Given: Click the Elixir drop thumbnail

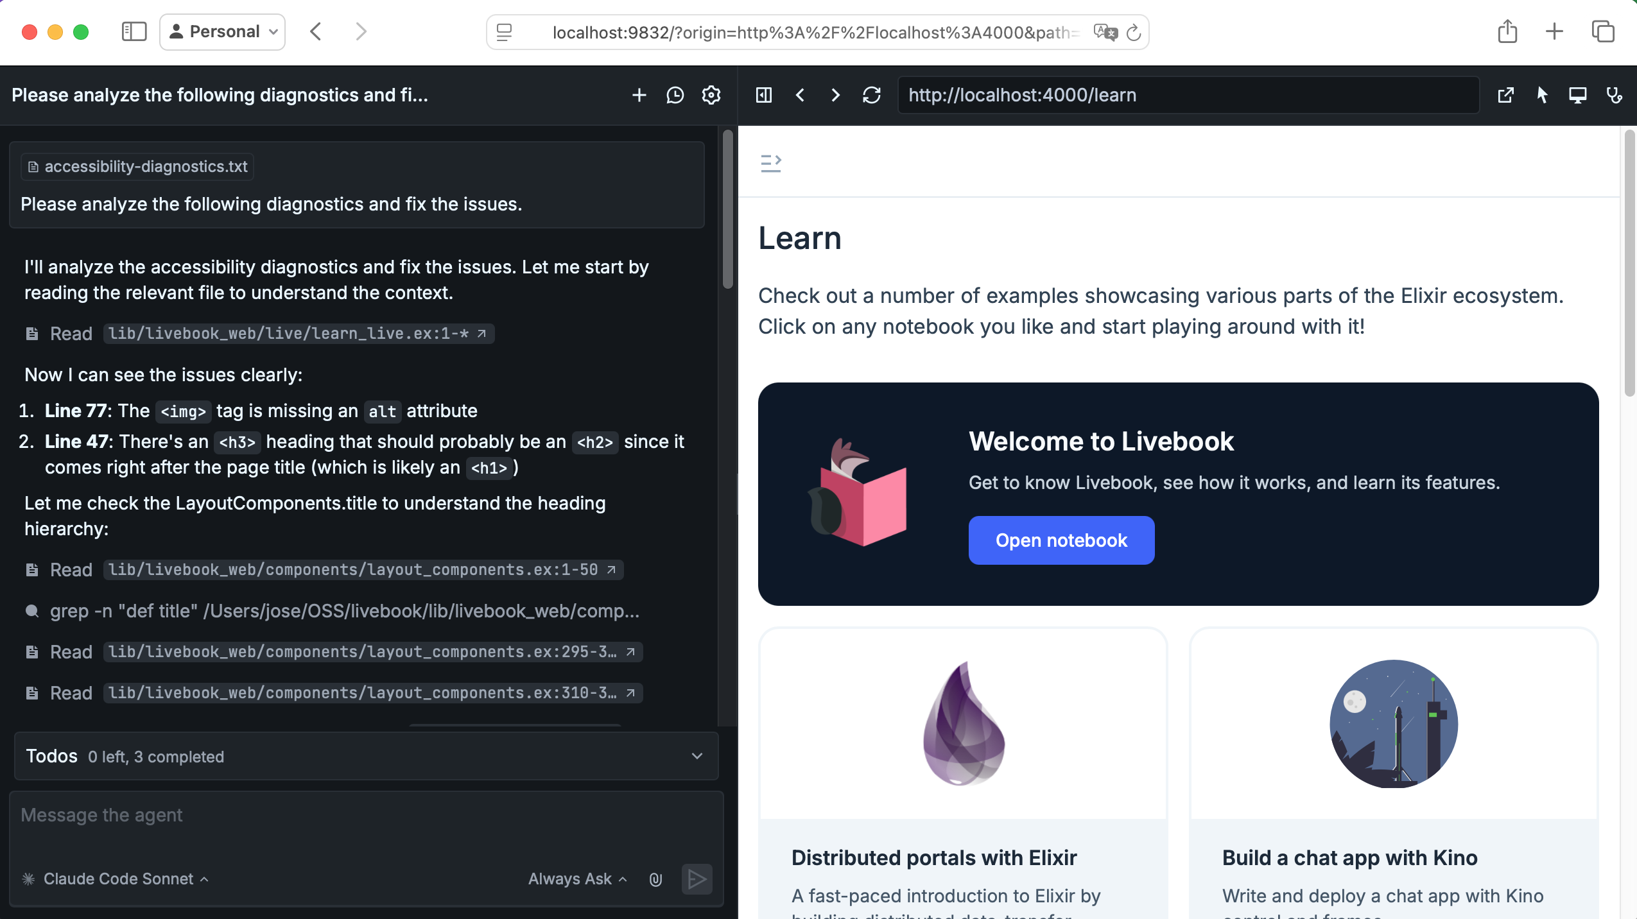Looking at the screenshot, I should 964,724.
